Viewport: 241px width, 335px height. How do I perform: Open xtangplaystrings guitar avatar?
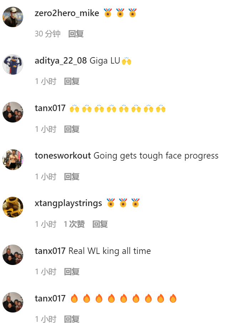pyautogui.click(x=13, y=207)
